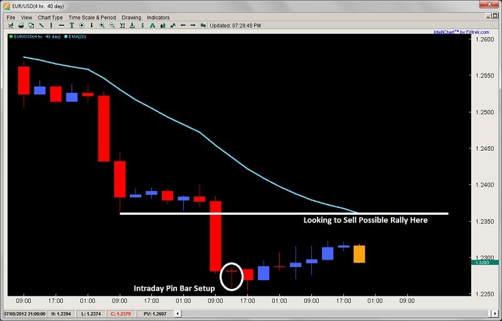The width and height of the screenshot is (502, 321).
Task: Click the white horizontal resistance line
Action: click(x=284, y=214)
